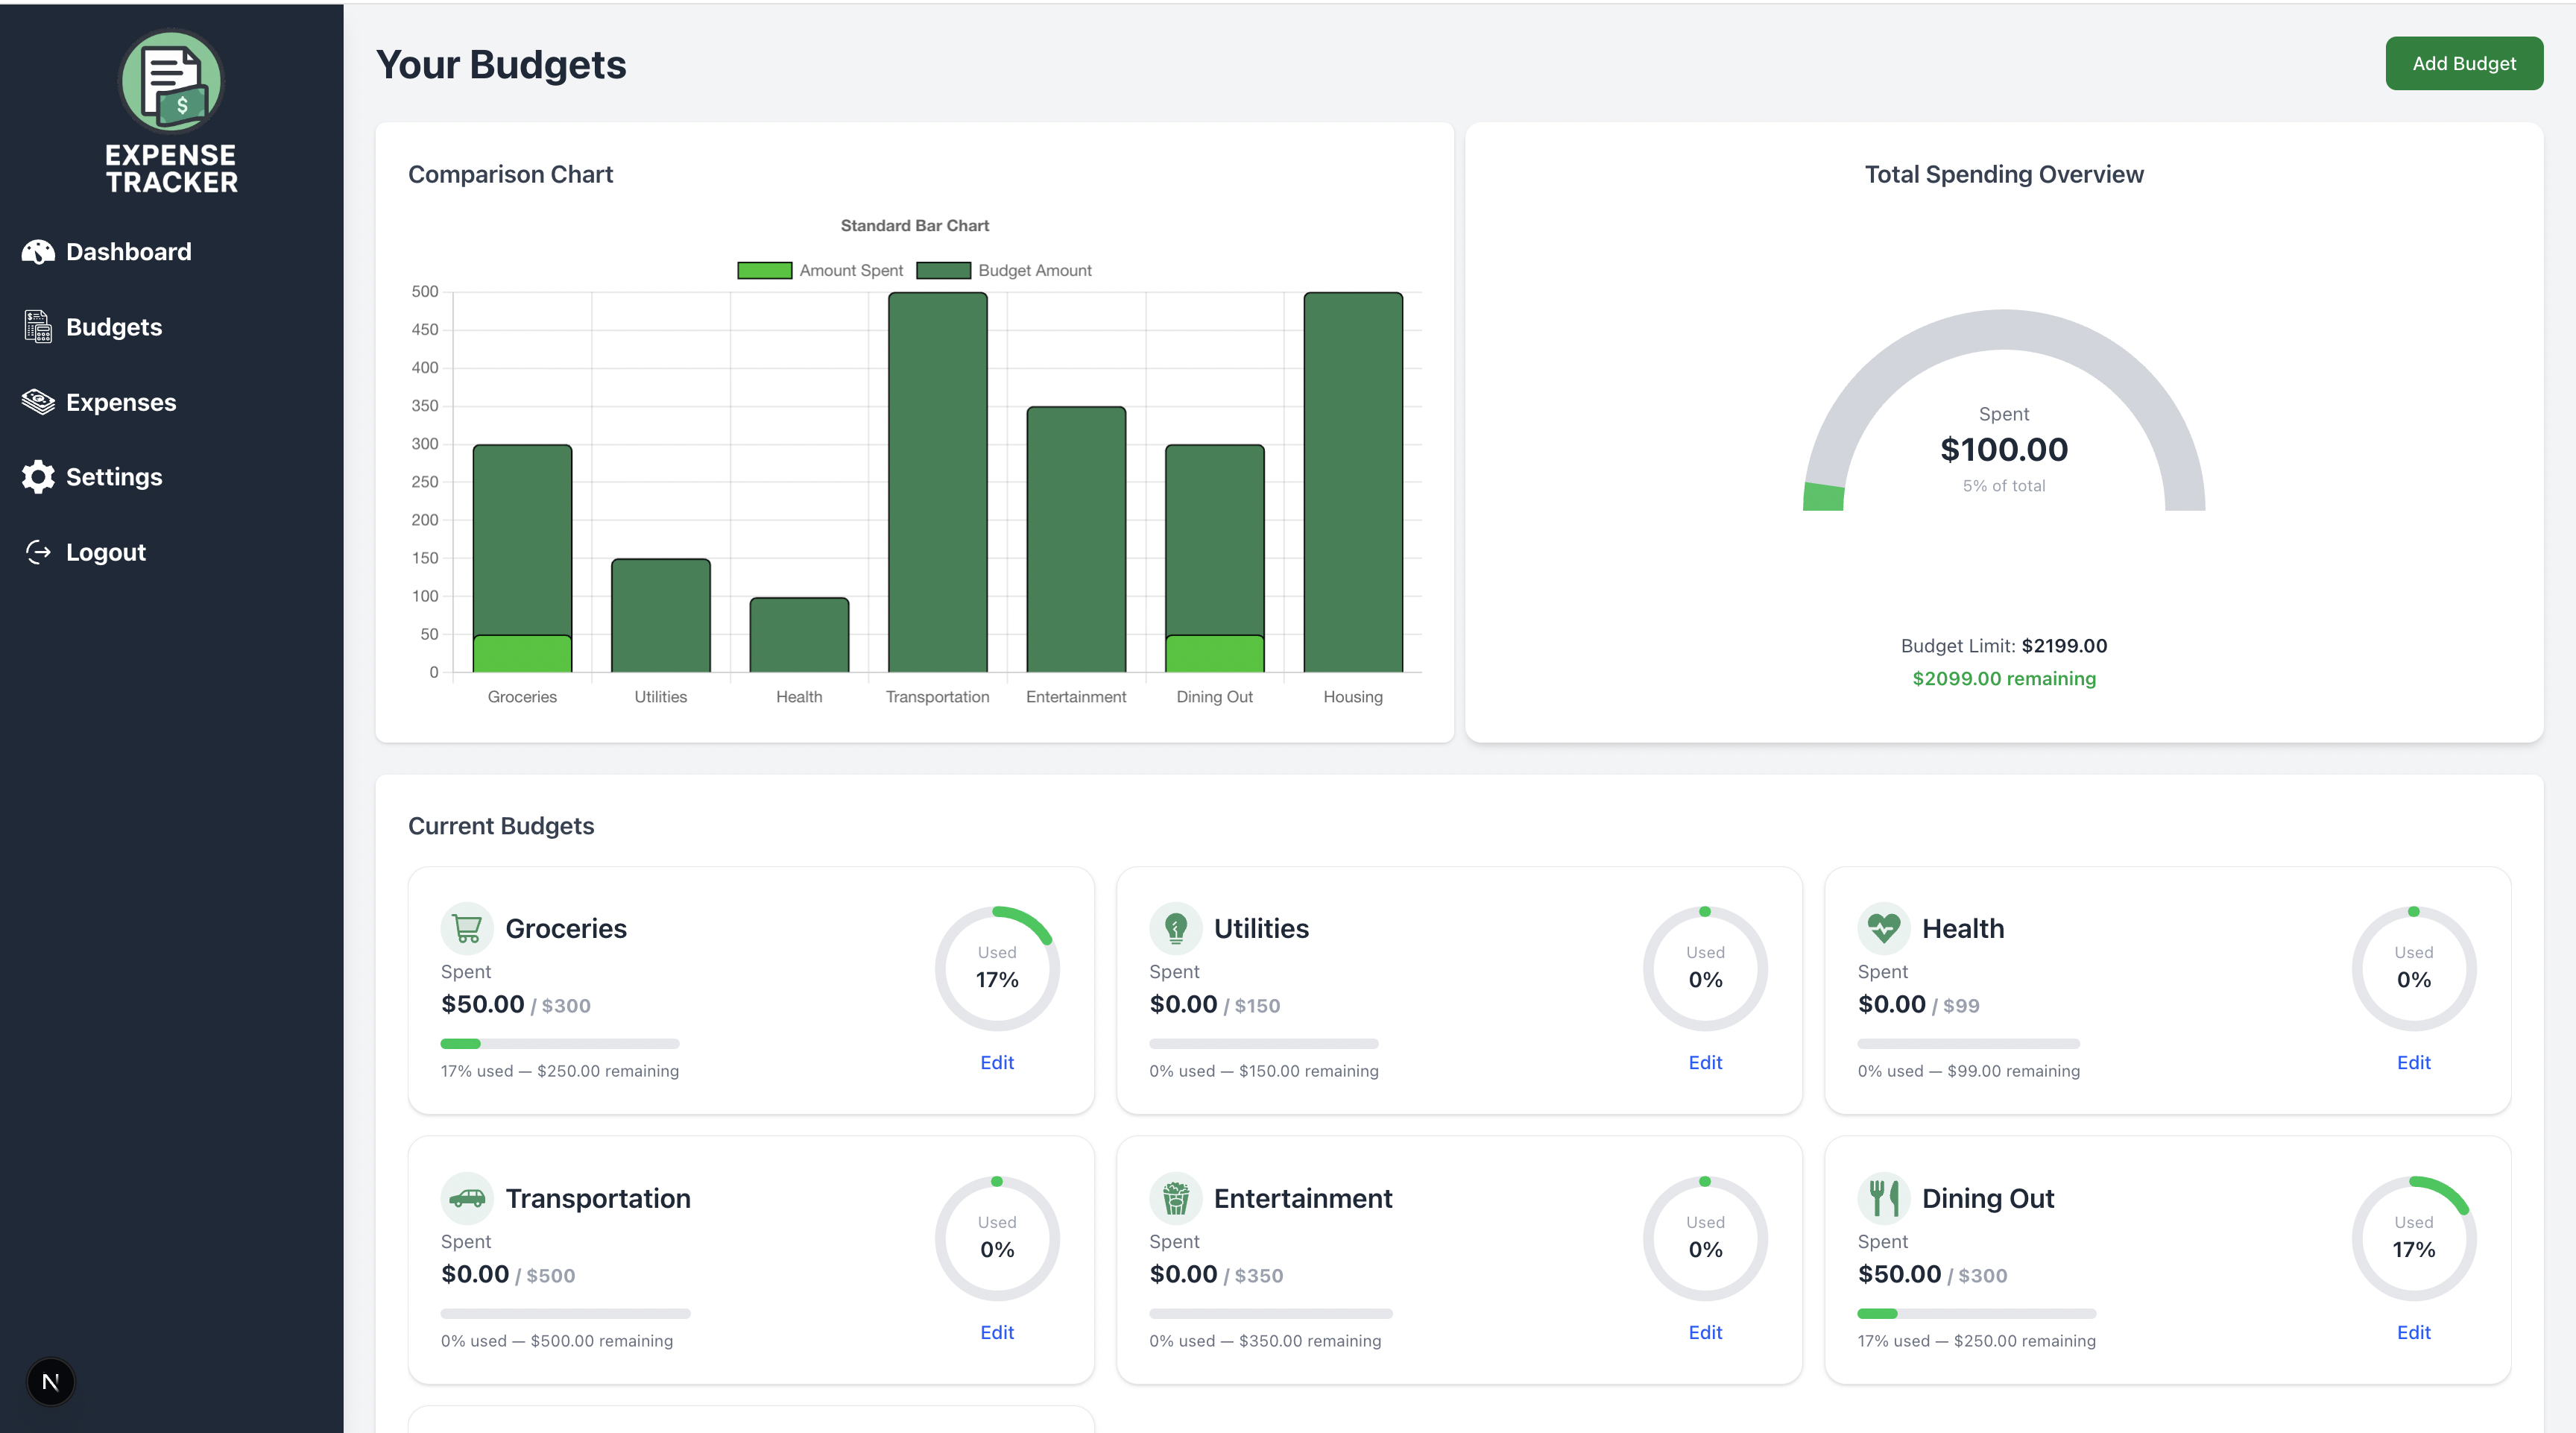Edit the Groceries budget

(x=996, y=1062)
